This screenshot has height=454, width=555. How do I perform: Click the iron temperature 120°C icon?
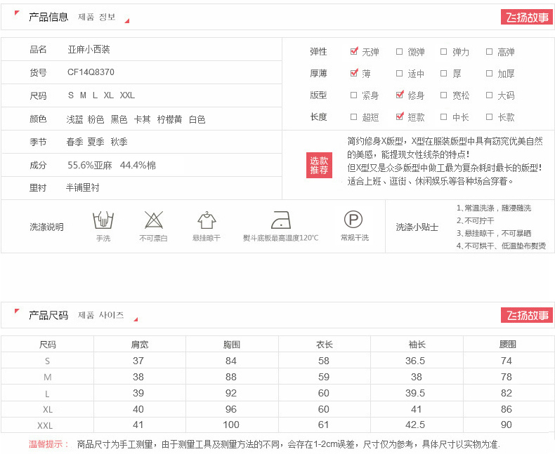tap(280, 220)
